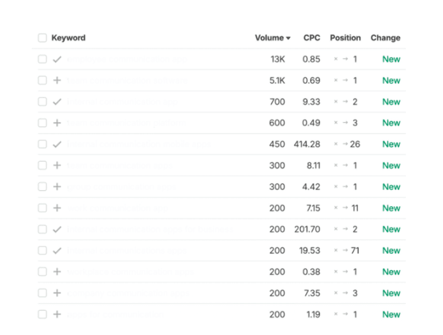The image size is (443, 335).
Task: Click the checkmark icon in the 201.70 CPC row
Action: point(57,229)
